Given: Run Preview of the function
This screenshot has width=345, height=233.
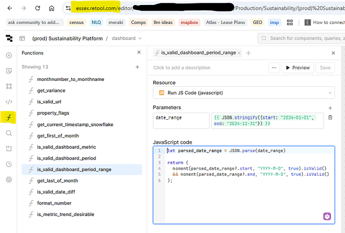Looking at the screenshot, I should pyautogui.click(x=297, y=68).
